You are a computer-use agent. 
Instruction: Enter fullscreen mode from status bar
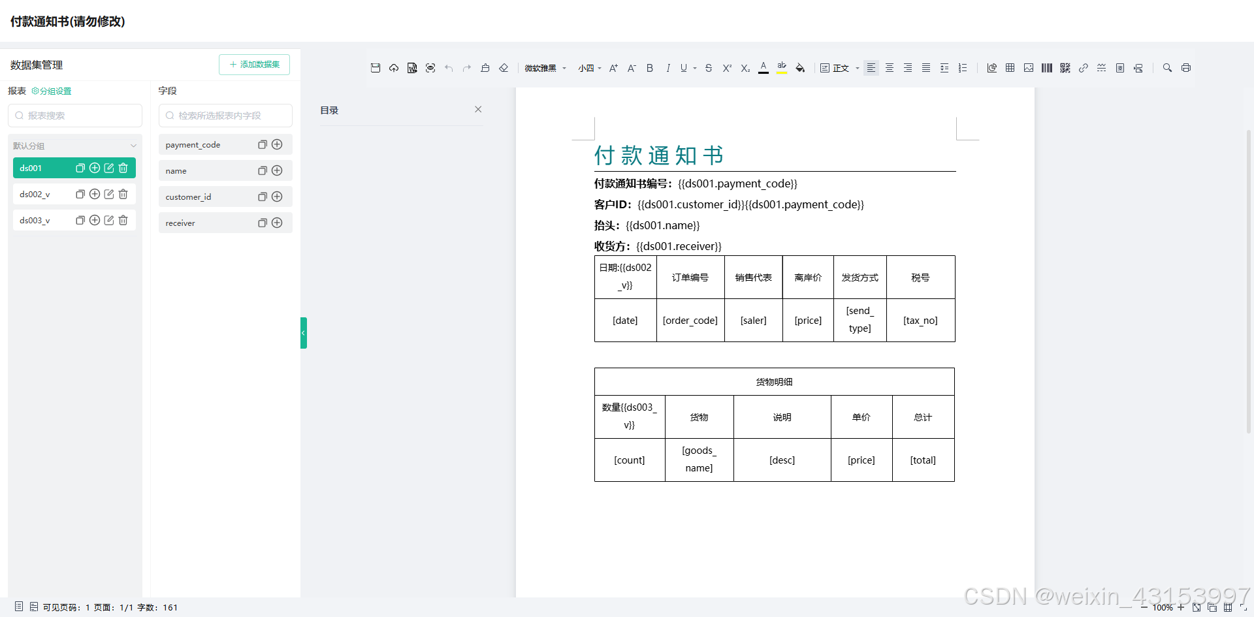(1244, 608)
